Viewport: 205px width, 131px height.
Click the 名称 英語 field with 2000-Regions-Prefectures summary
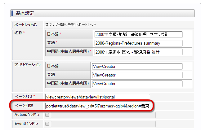138,43
